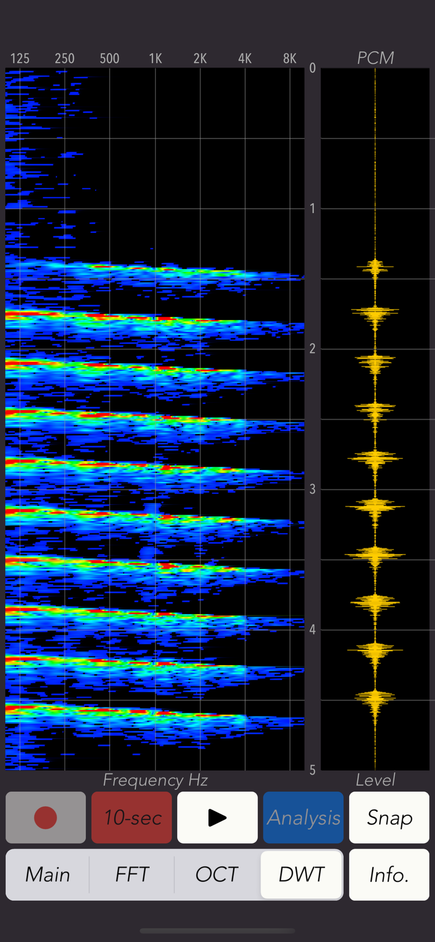This screenshot has width=435, height=942.
Task: Toggle the 10-sec recording length button
Action: pyautogui.click(x=132, y=817)
